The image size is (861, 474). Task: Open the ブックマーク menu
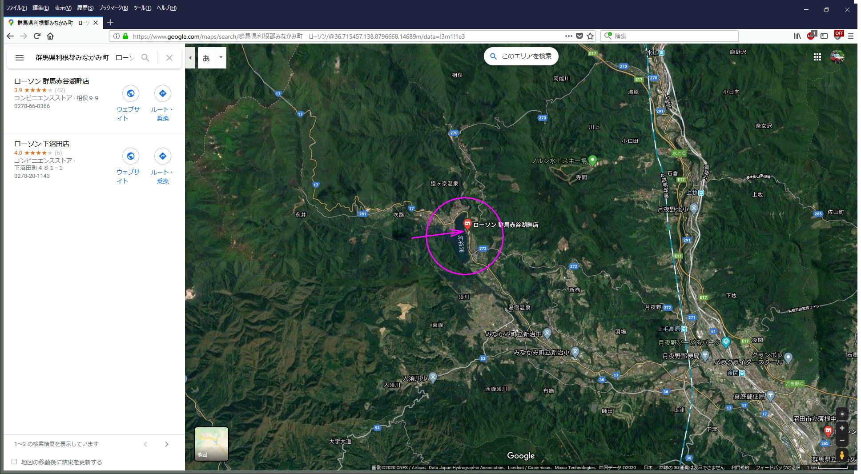(113, 8)
